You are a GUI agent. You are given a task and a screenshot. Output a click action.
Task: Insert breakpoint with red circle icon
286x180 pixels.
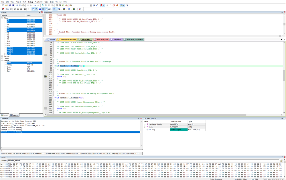coord(107,5)
